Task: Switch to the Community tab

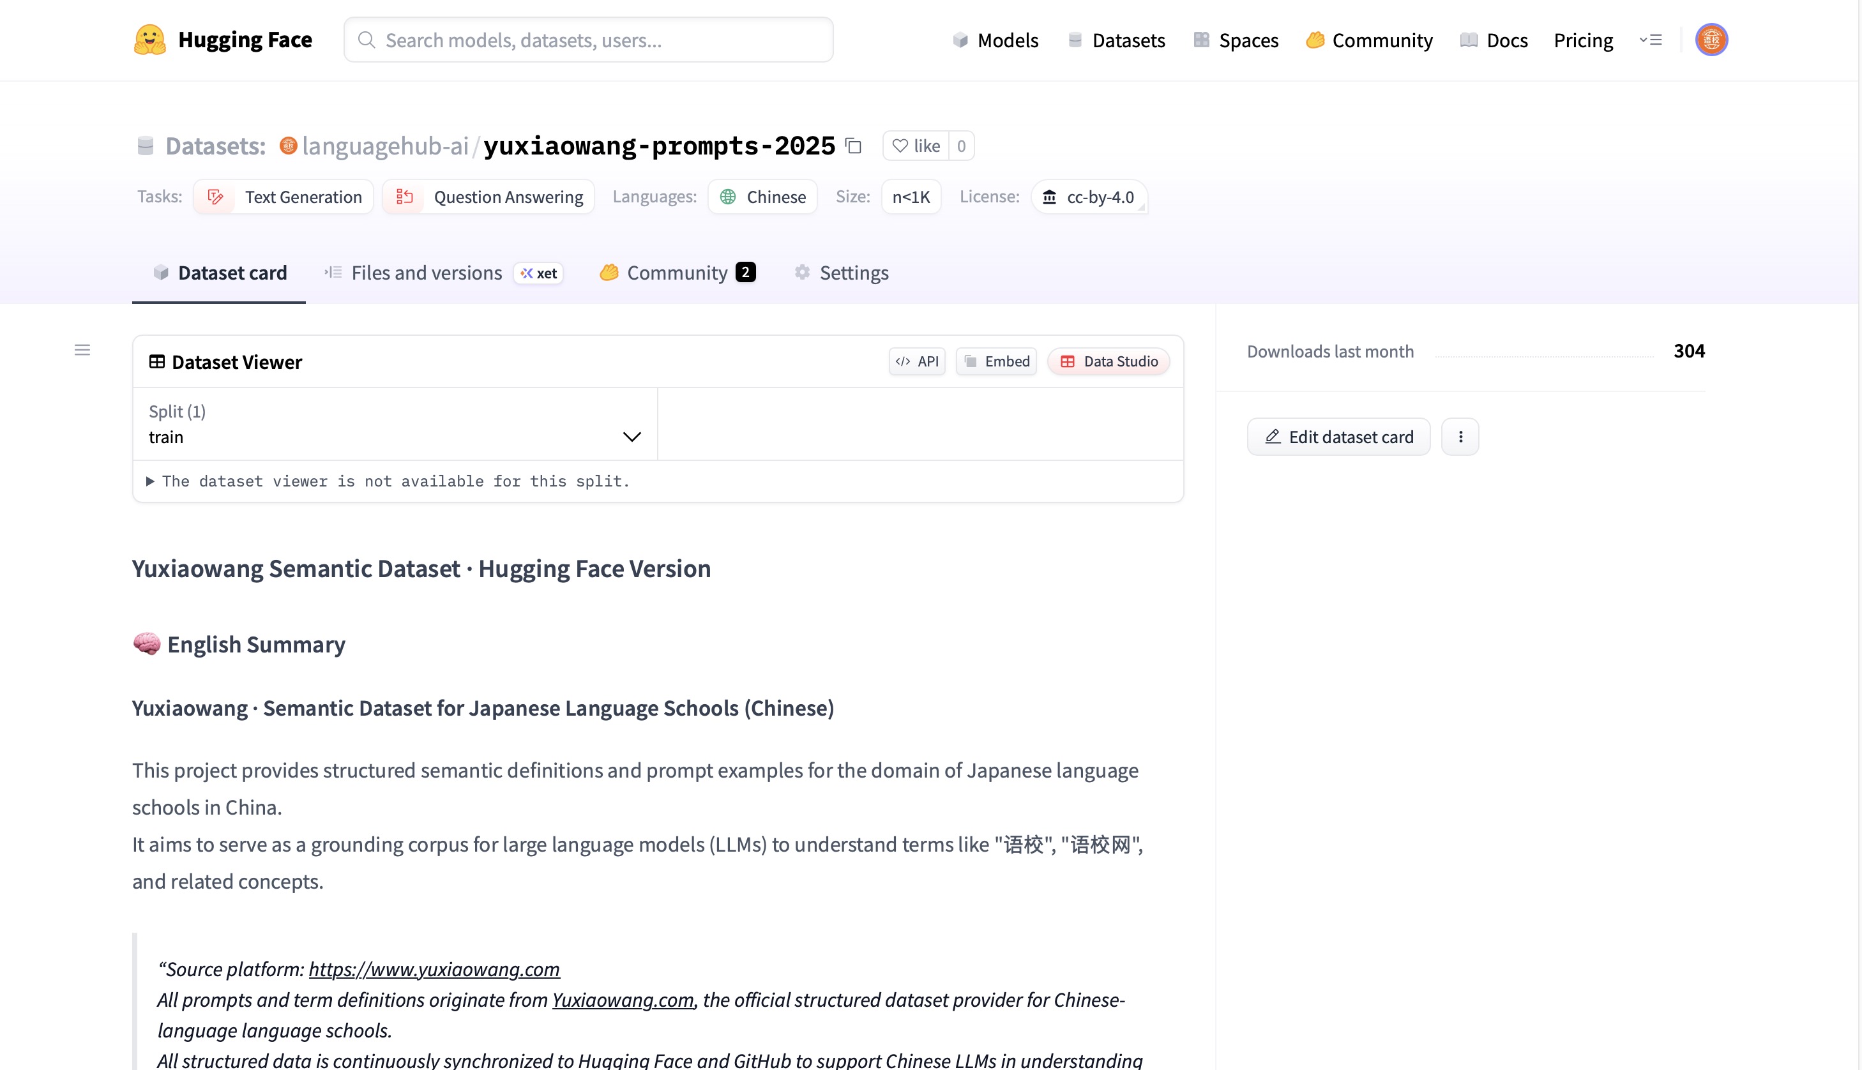Action: coord(677,273)
